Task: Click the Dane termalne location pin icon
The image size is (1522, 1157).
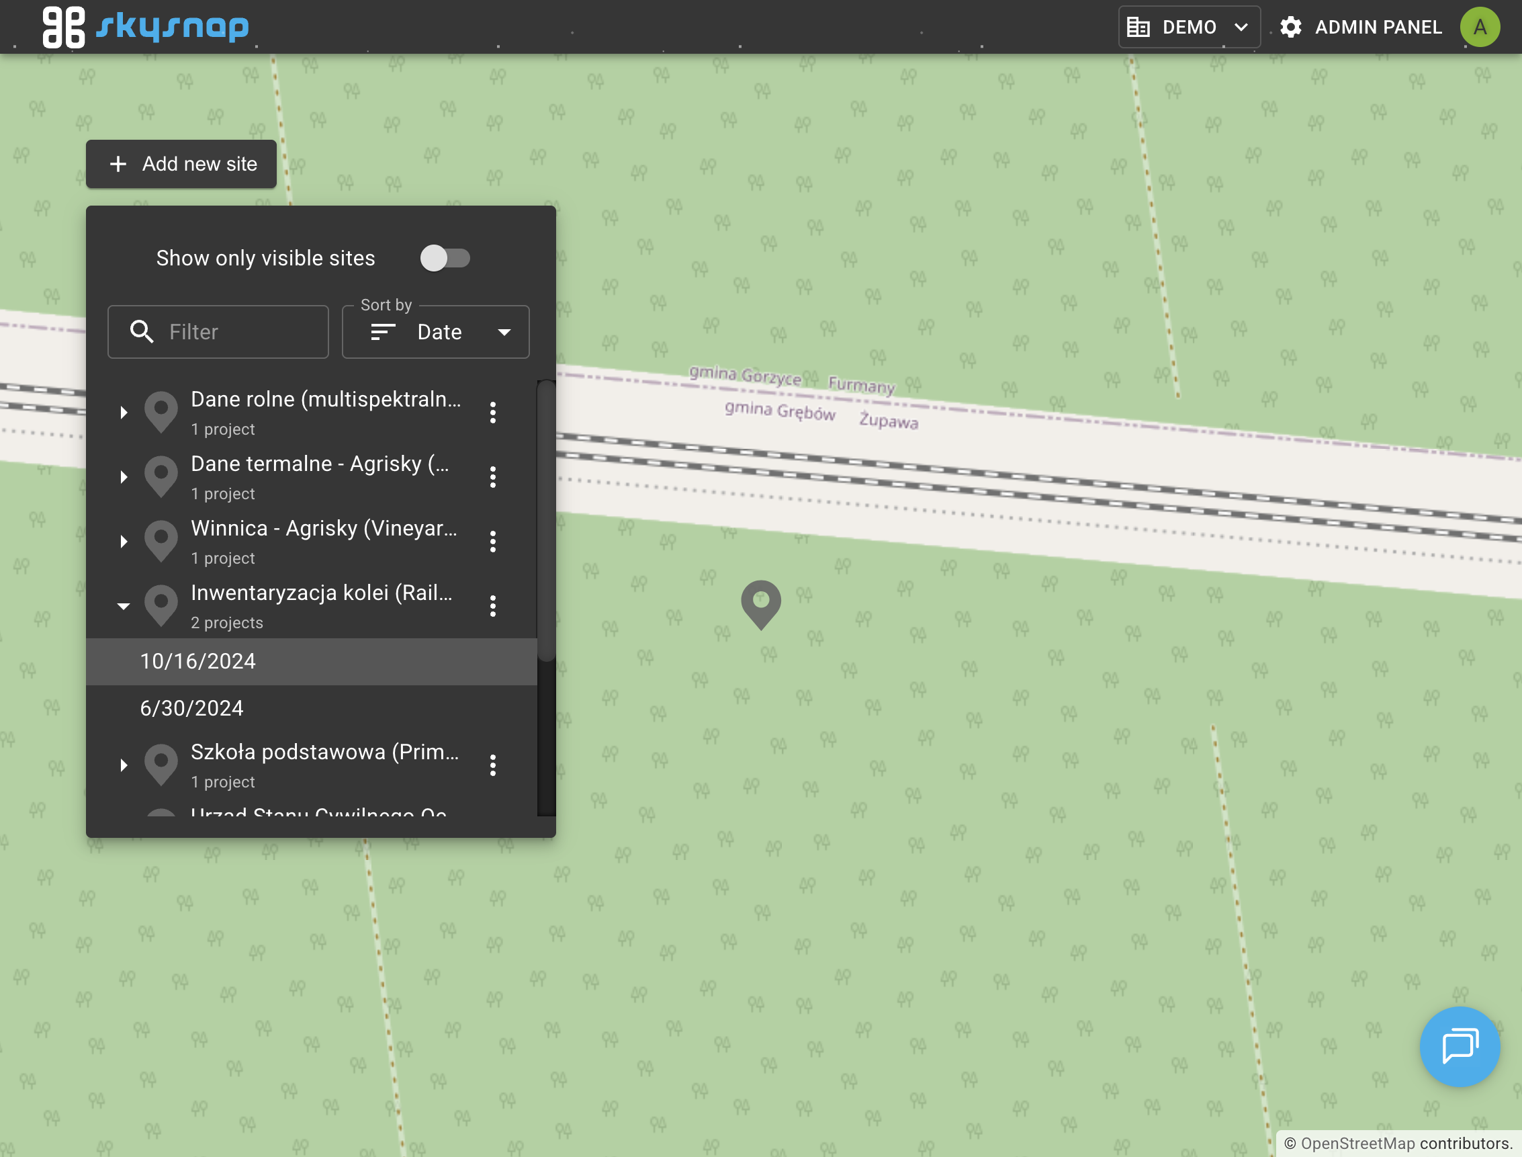Action: pyautogui.click(x=161, y=476)
